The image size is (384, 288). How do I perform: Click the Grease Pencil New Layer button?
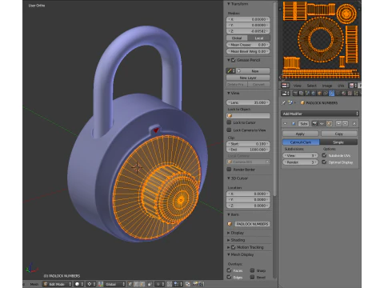tap(248, 78)
